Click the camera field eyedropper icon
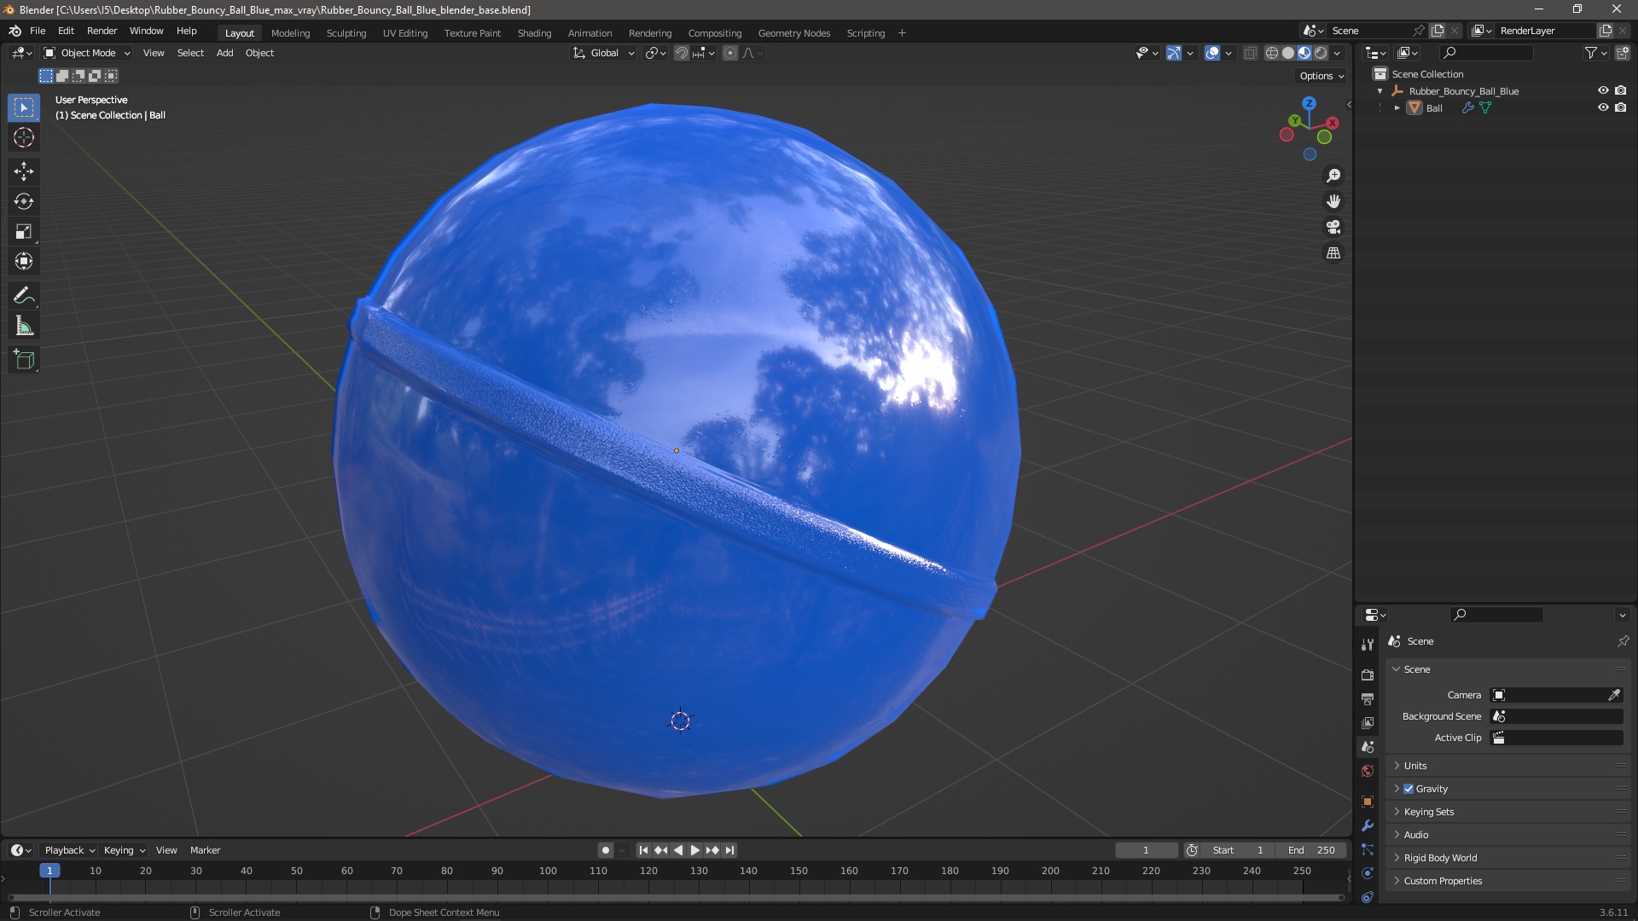1638x921 pixels. click(1614, 695)
